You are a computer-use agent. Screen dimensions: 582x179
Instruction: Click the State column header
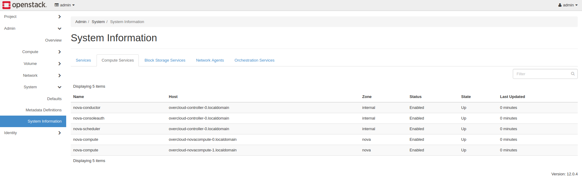click(x=466, y=97)
